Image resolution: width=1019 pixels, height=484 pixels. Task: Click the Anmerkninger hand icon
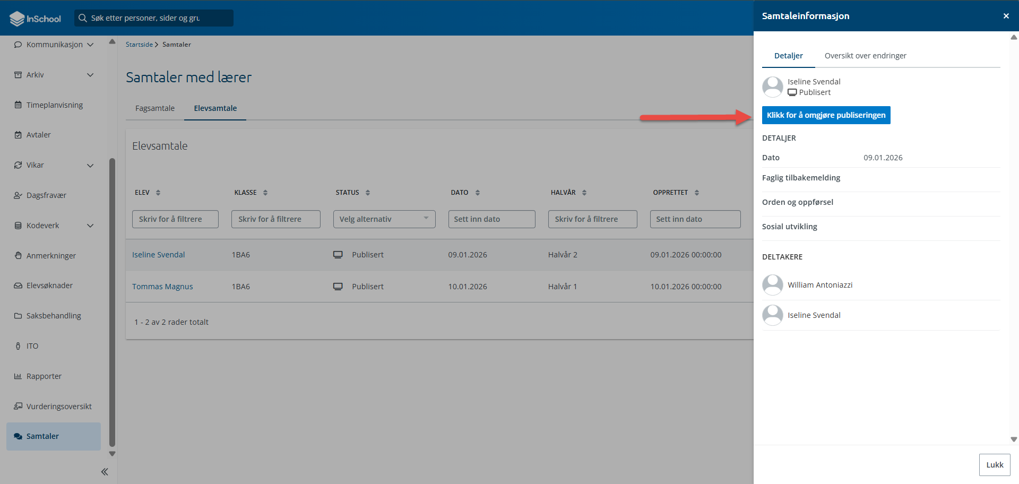[x=18, y=256]
